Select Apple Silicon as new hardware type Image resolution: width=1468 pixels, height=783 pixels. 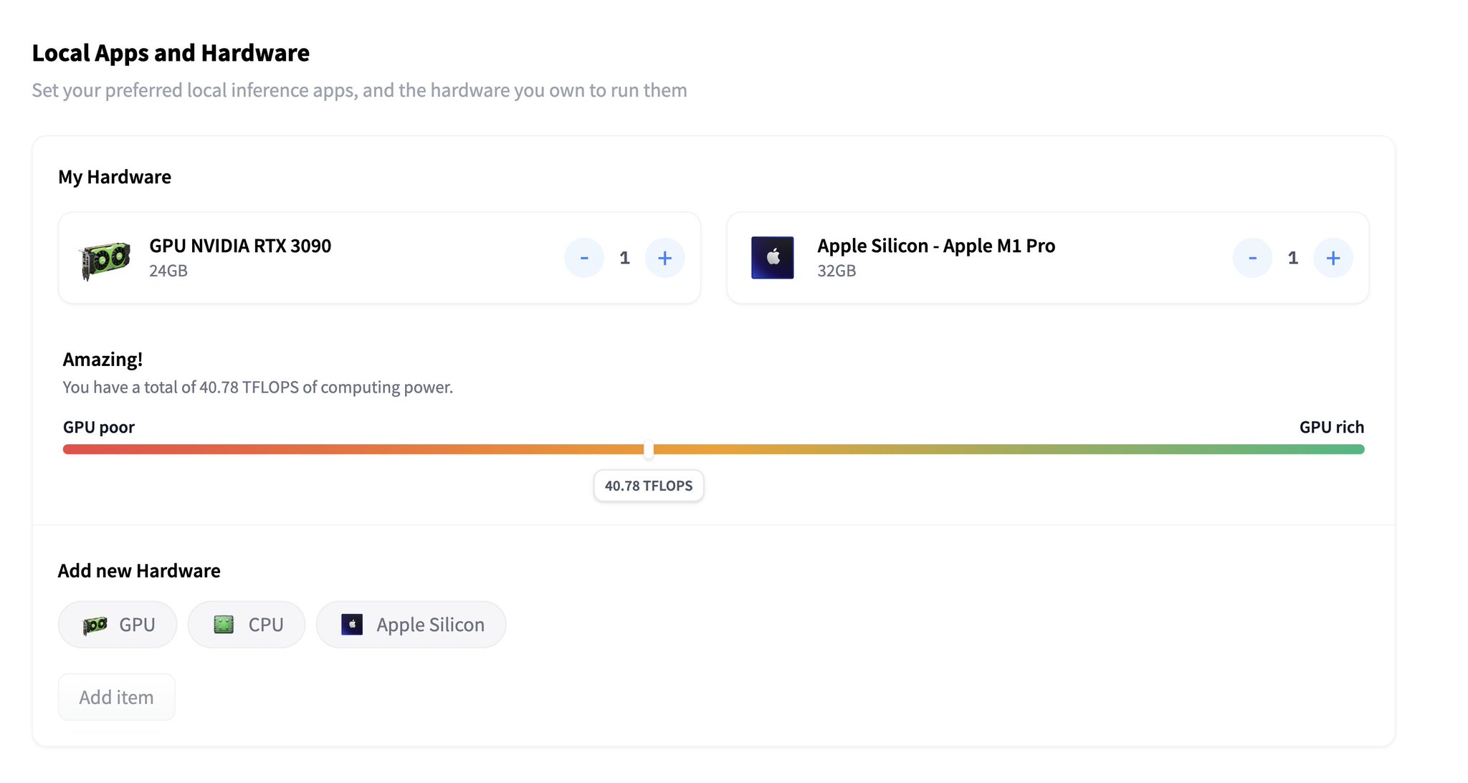click(411, 625)
